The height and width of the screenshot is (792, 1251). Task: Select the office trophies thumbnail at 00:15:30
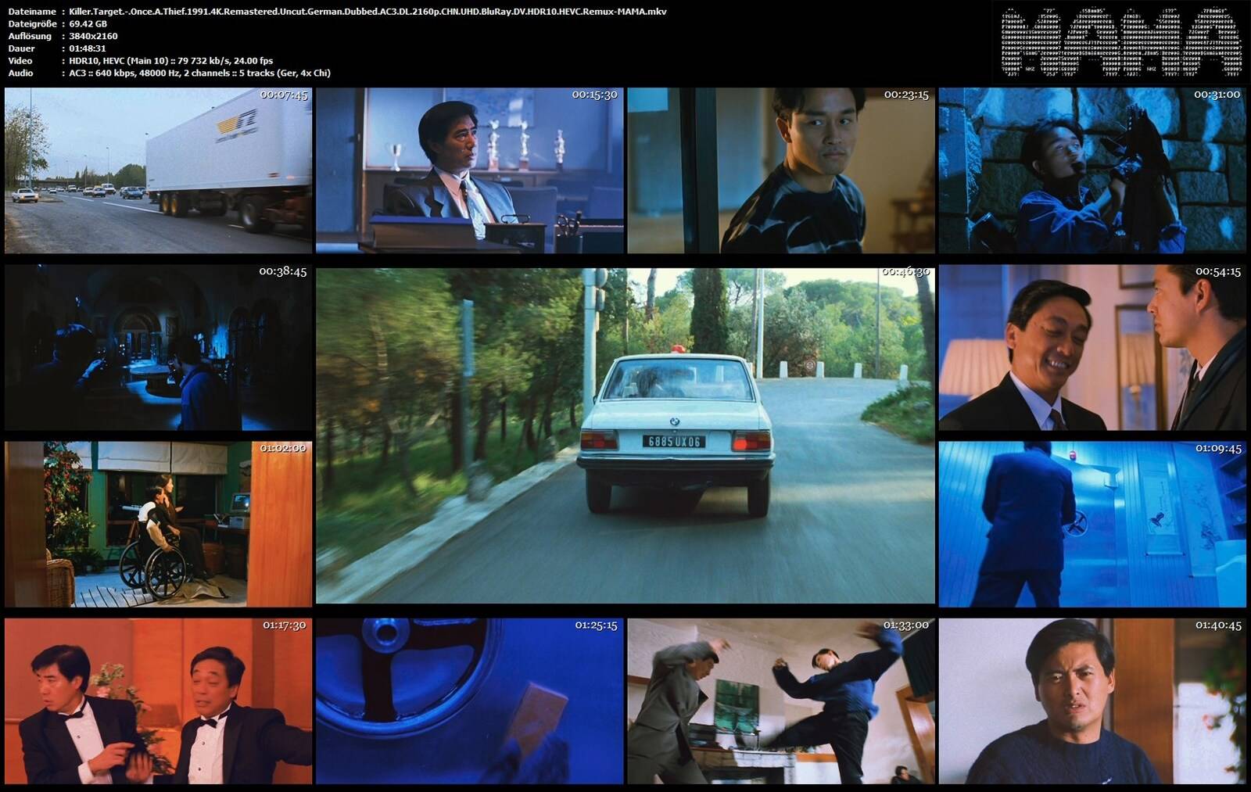[470, 170]
